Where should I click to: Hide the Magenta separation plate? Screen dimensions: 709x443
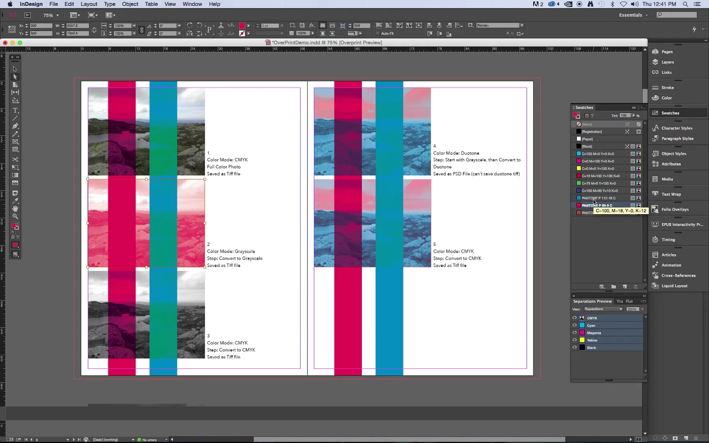pyautogui.click(x=574, y=333)
